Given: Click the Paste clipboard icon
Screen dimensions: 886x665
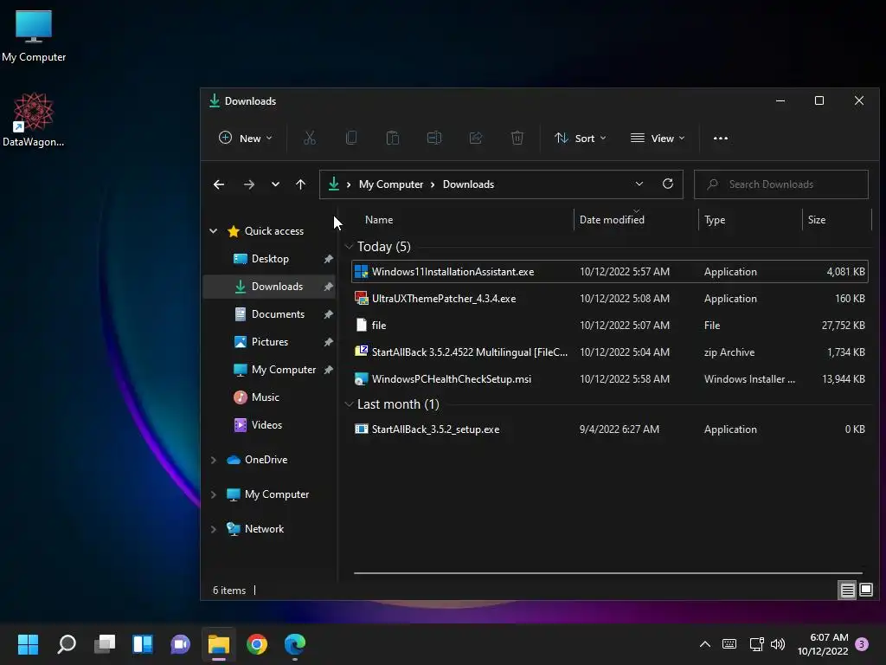Looking at the screenshot, I should [x=393, y=138].
